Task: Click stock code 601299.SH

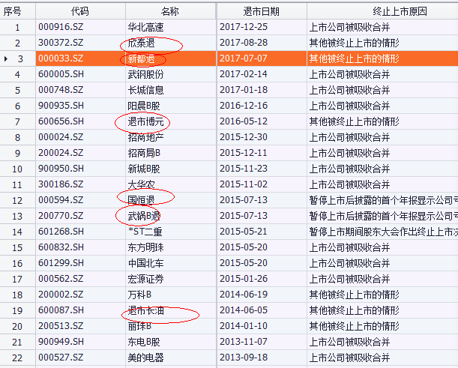Action: [x=62, y=263]
